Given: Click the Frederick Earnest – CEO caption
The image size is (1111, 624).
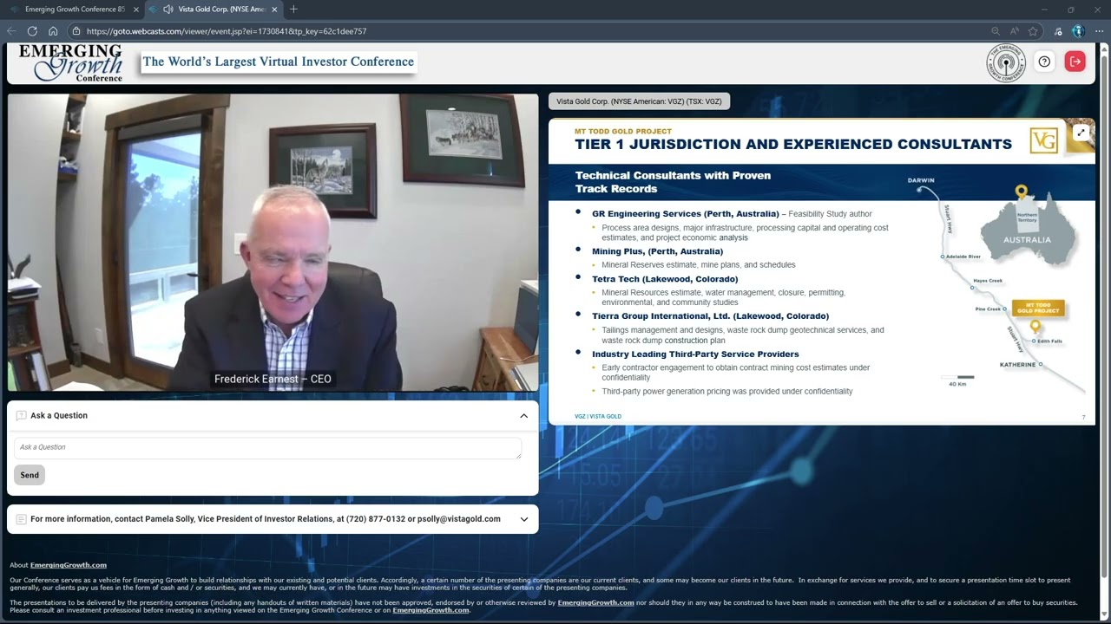Looking at the screenshot, I should pyautogui.click(x=273, y=379).
